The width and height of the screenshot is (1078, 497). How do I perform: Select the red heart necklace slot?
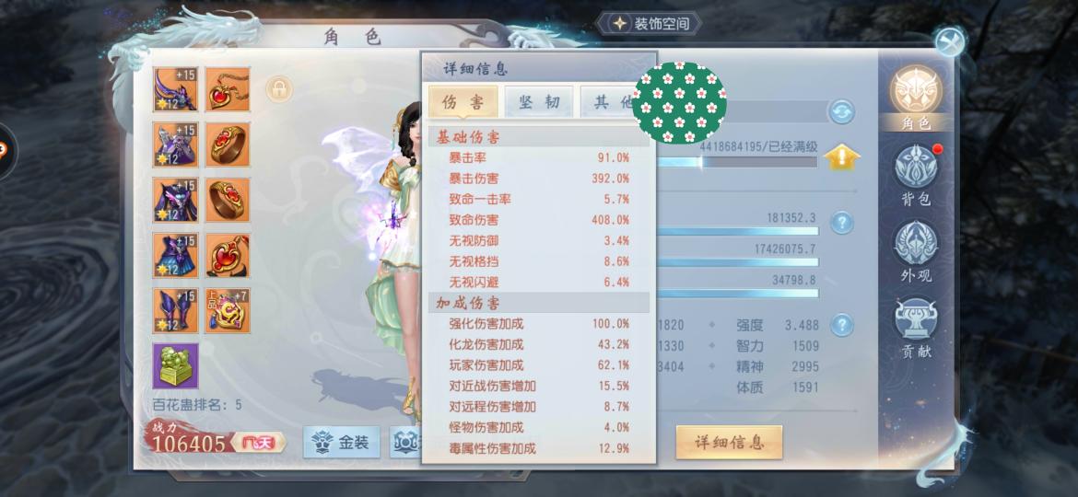pyautogui.click(x=228, y=89)
